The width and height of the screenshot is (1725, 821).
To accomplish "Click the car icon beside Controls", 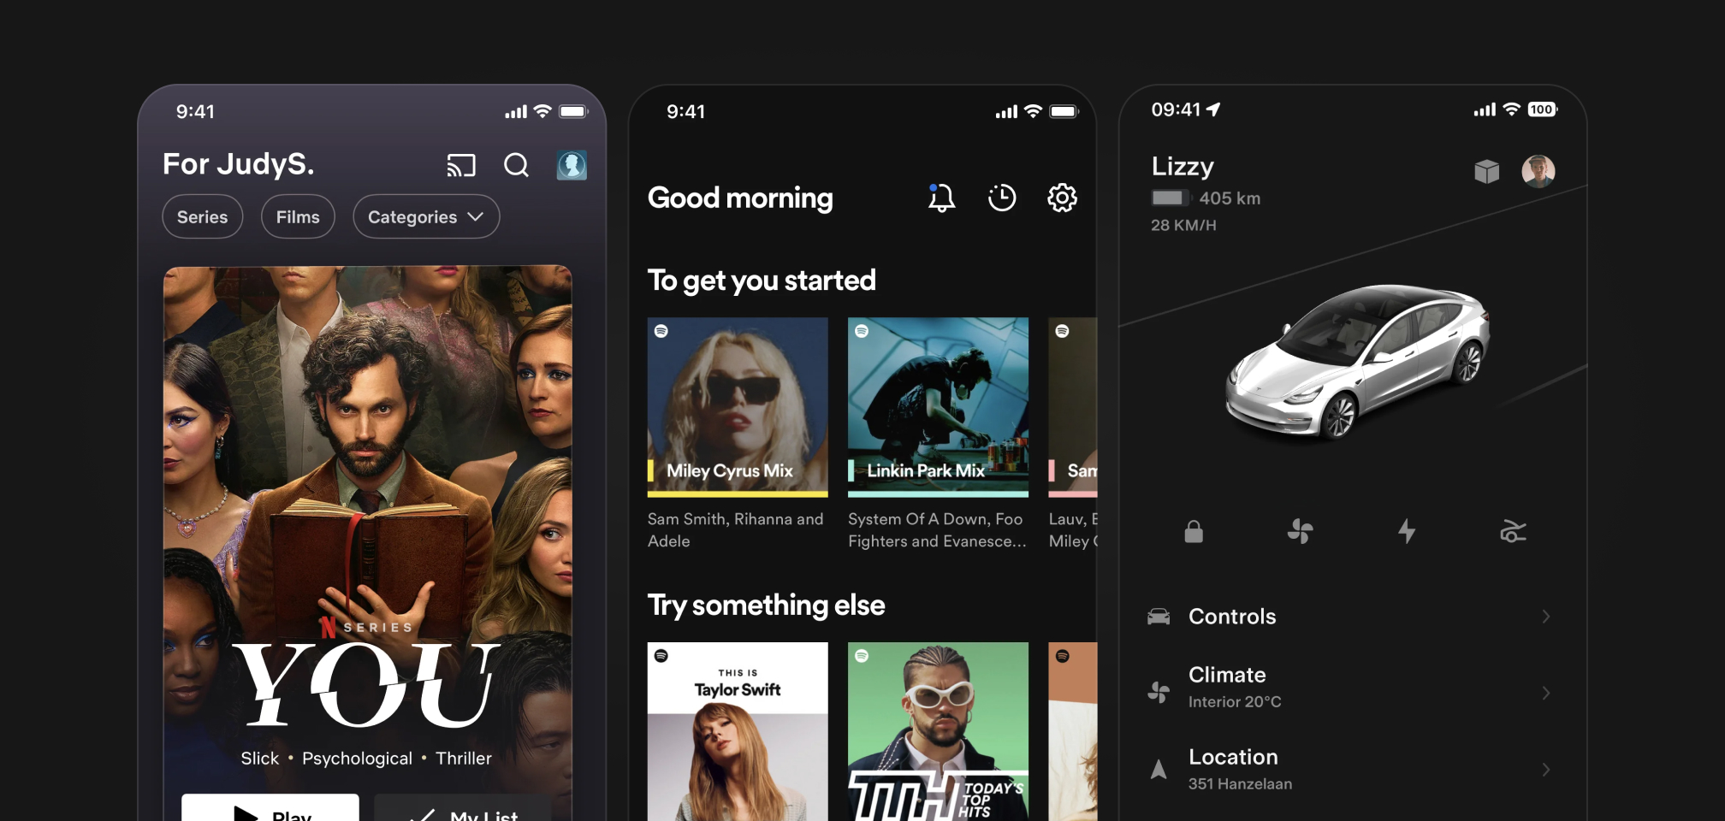I will coord(1159,617).
